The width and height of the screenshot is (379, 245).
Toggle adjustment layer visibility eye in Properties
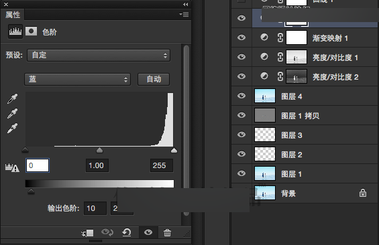click(148, 232)
